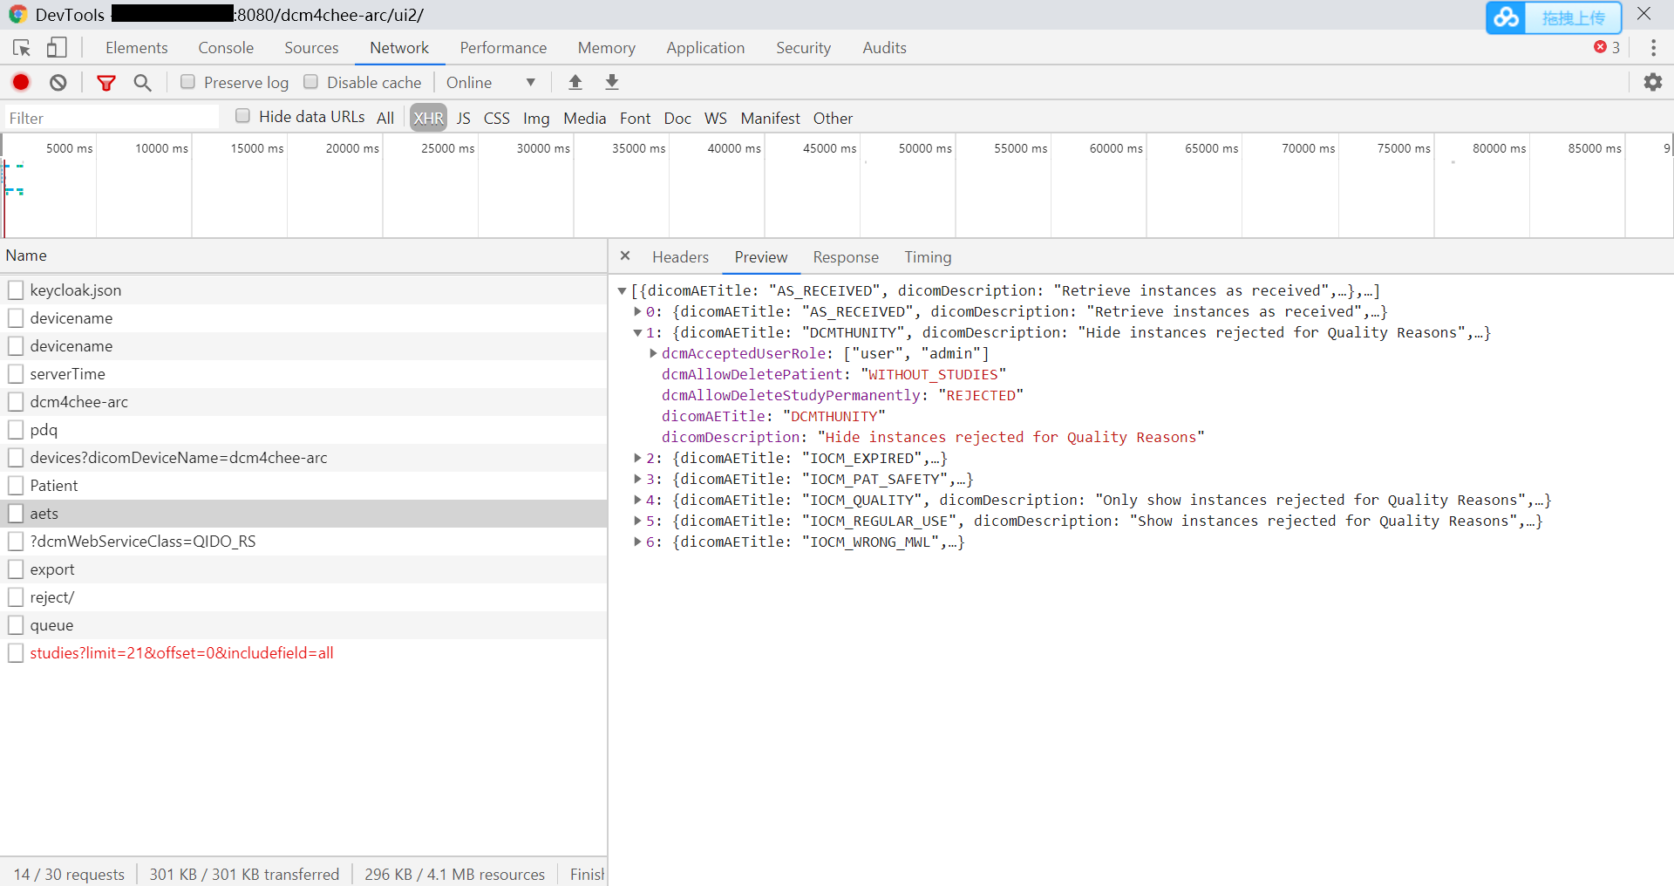The height and width of the screenshot is (886, 1674).
Task: Select the failing studies request link
Action: (182, 652)
